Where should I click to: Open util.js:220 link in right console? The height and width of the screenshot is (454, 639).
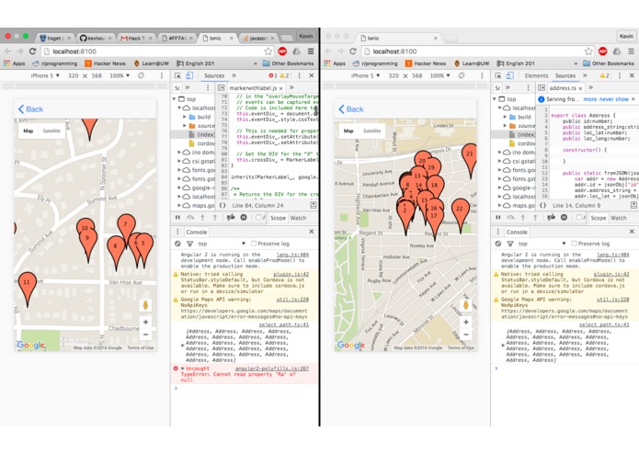tap(613, 300)
